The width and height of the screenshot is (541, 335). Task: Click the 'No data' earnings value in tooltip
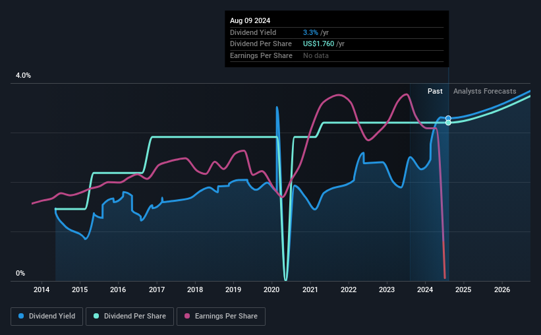[316, 55]
